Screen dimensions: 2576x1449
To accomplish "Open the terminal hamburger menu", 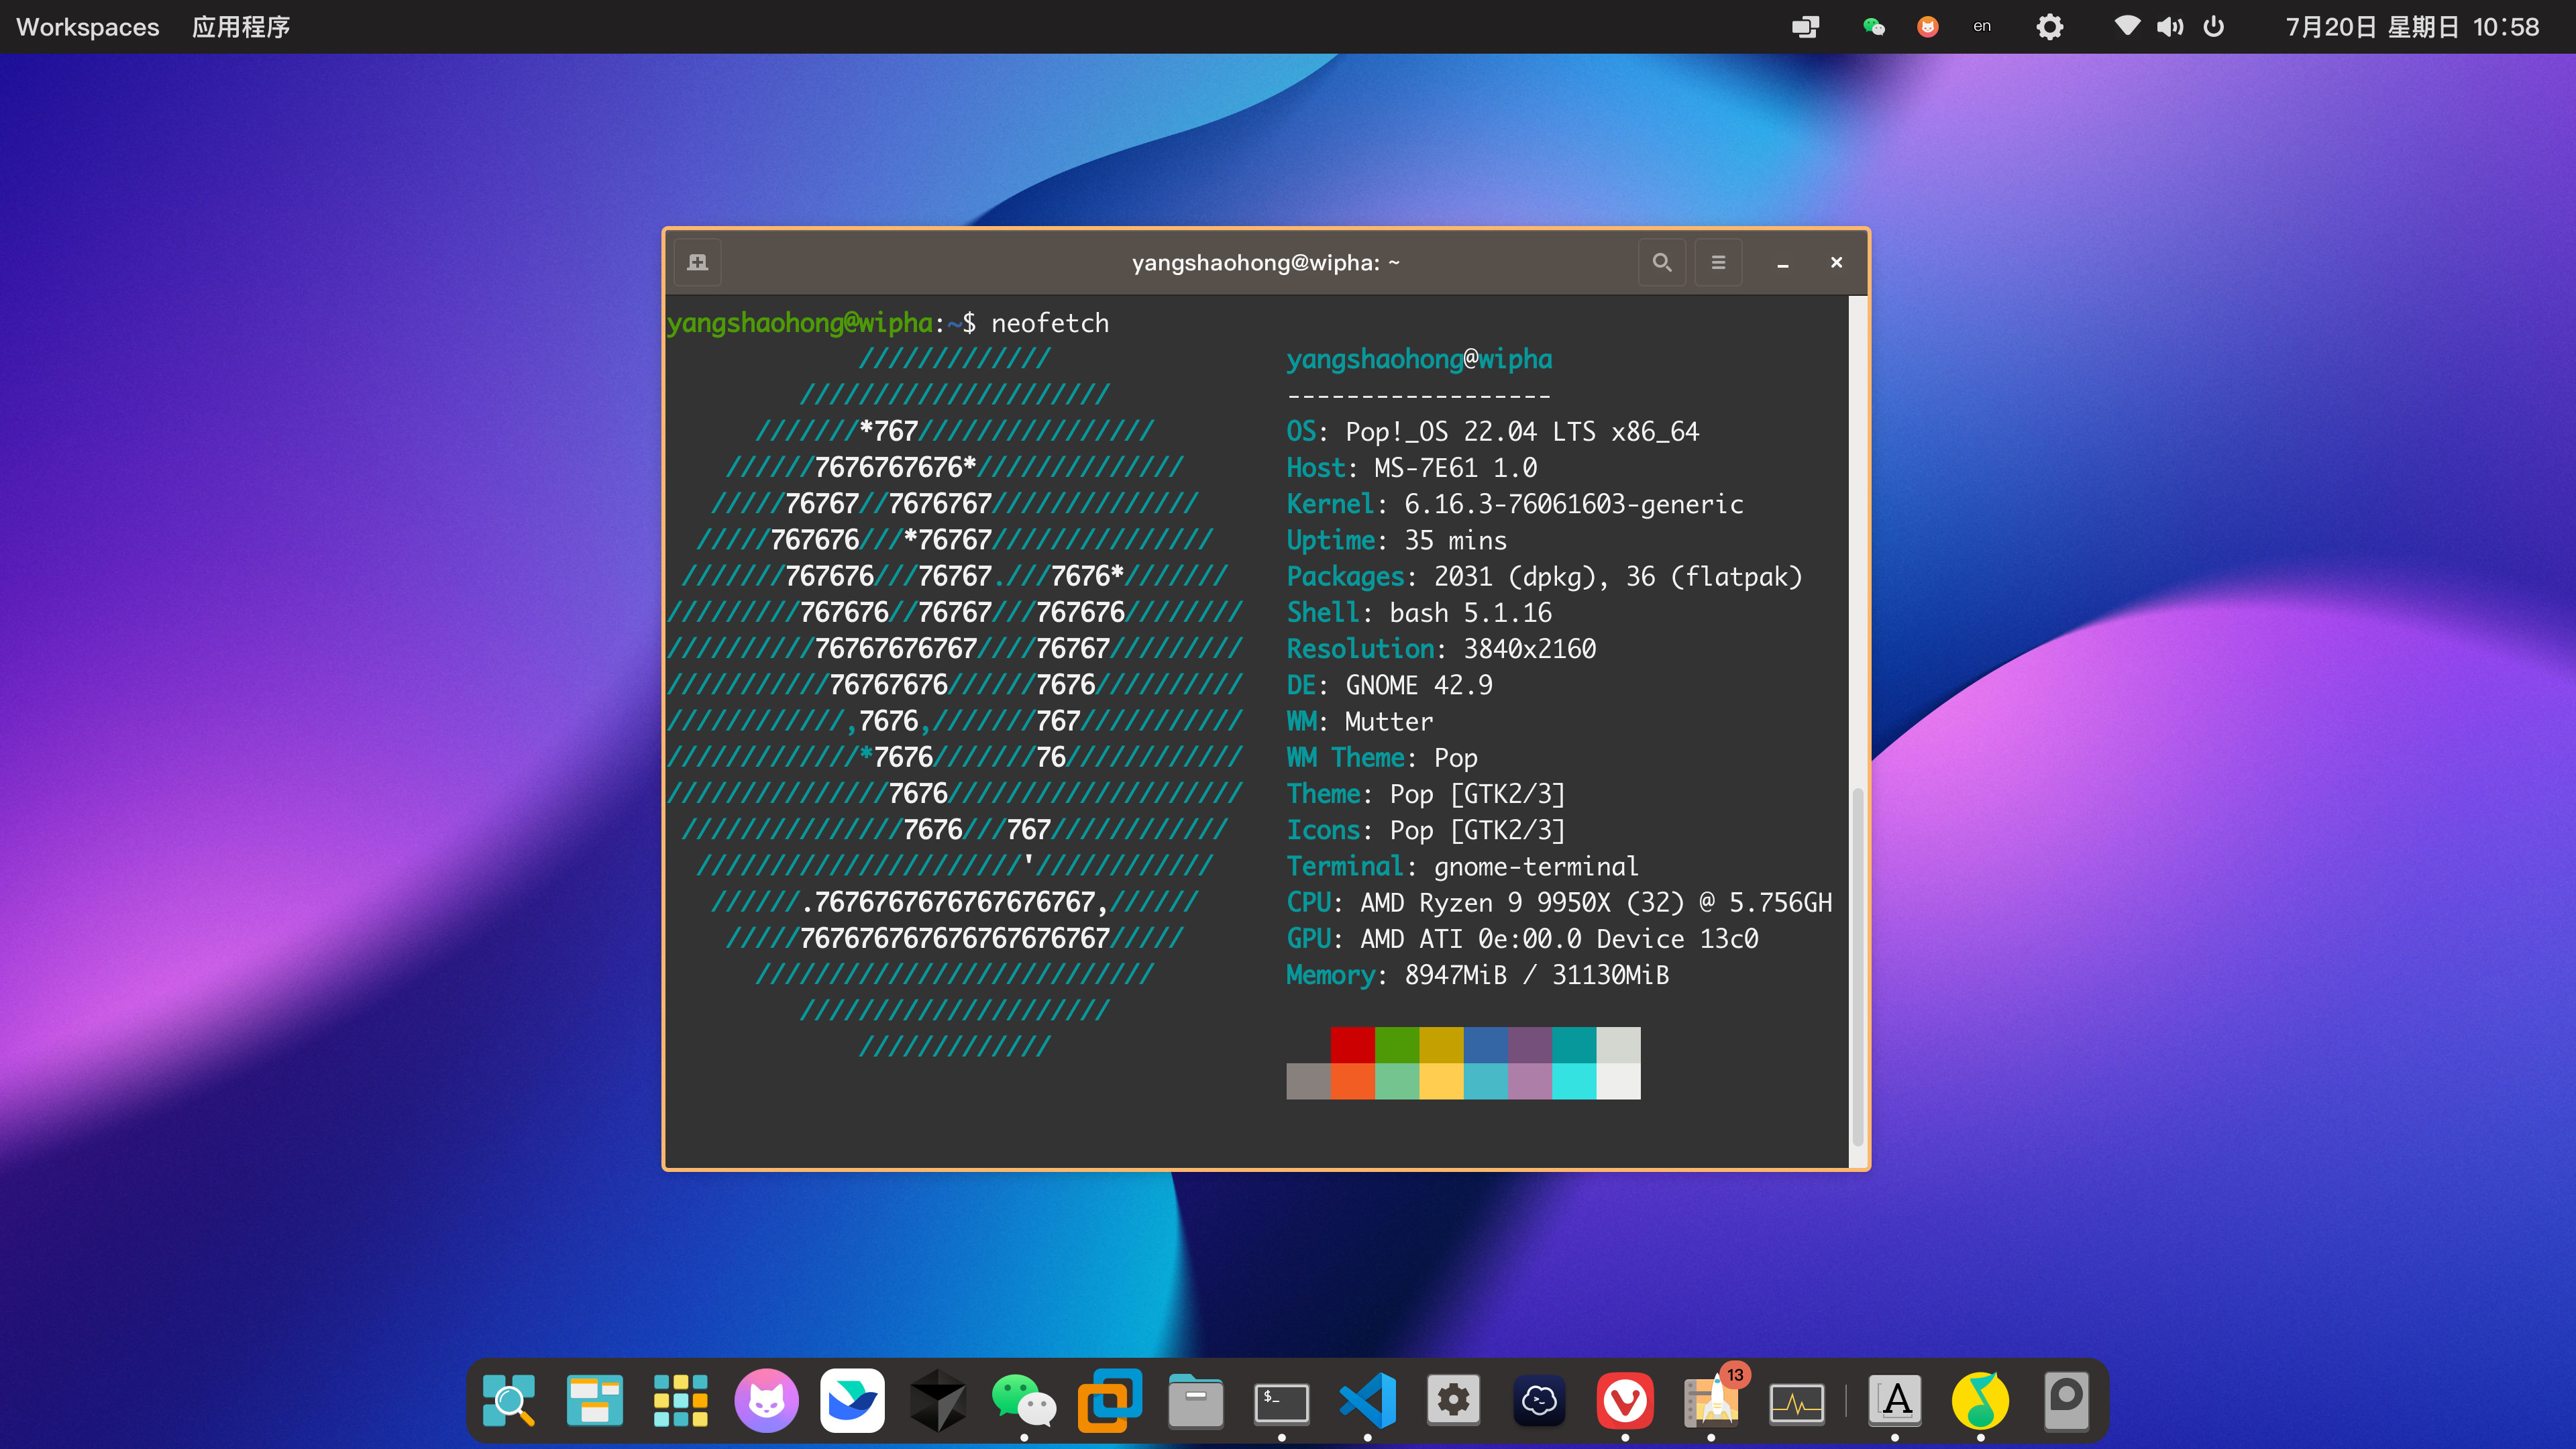I will pos(1718,262).
